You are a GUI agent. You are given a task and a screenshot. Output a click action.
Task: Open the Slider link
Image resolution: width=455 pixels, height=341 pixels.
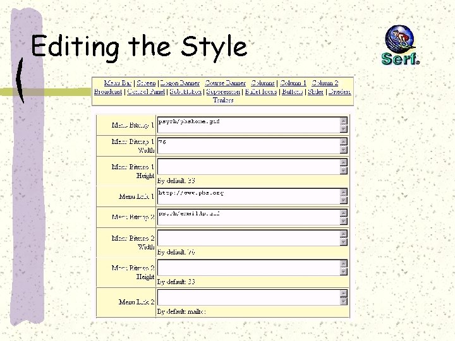tap(315, 92)
